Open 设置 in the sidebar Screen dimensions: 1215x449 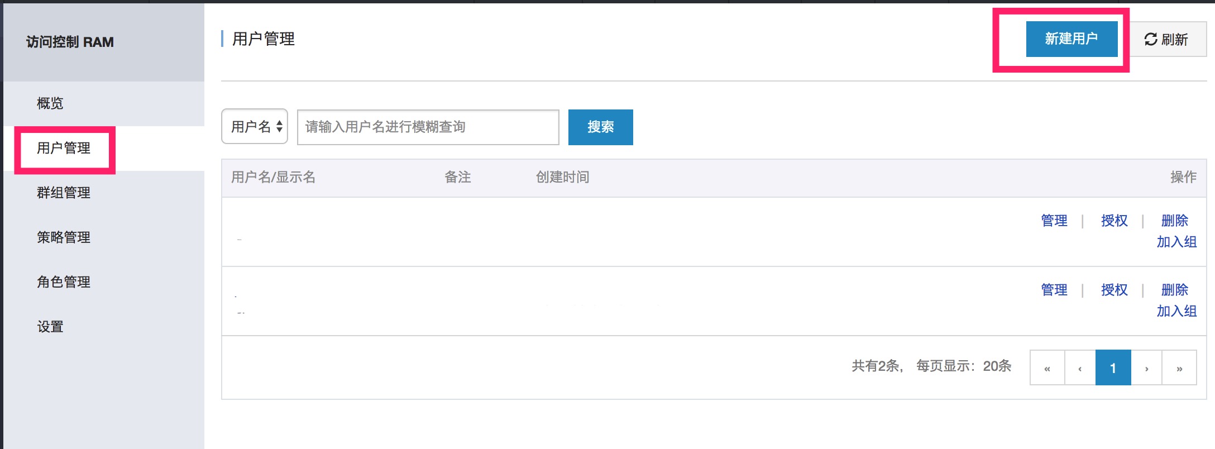tap(50, 327)
